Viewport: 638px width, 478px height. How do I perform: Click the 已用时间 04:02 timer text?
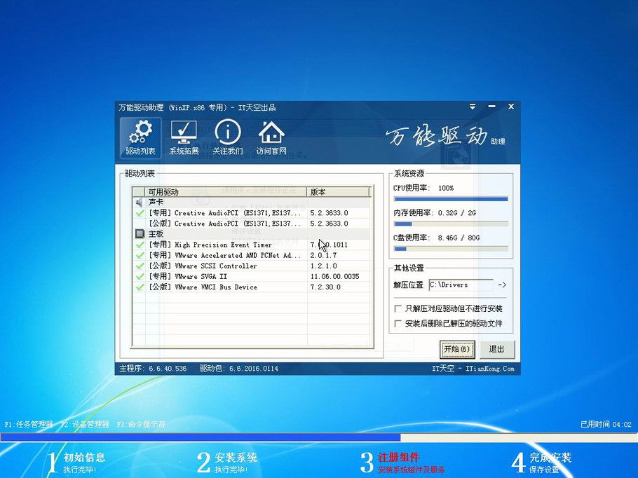click(x=606, y=424)
